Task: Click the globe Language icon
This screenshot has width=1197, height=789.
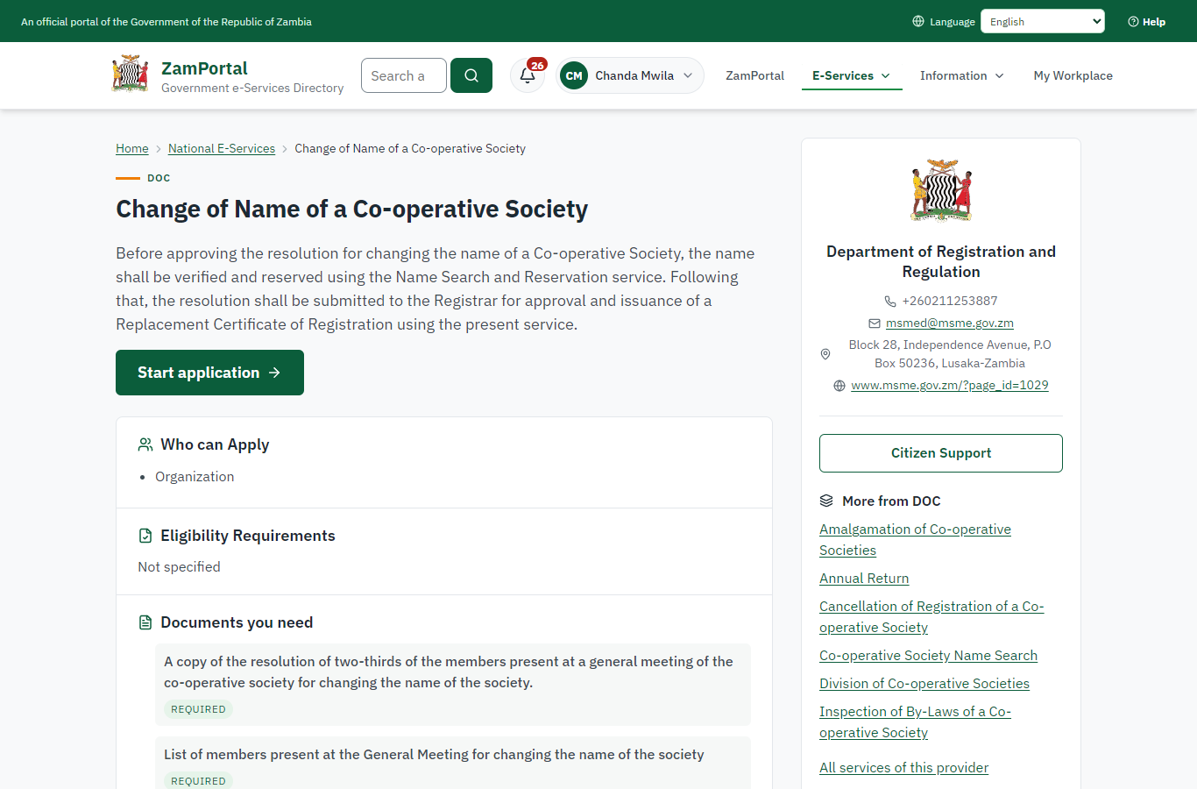Action: [918, 21]
